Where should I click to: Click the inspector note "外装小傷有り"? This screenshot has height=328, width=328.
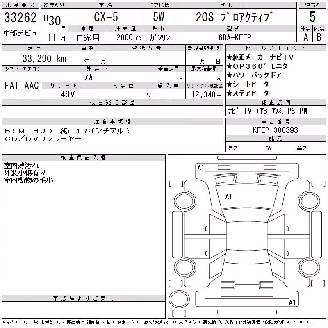pos(25,173)
